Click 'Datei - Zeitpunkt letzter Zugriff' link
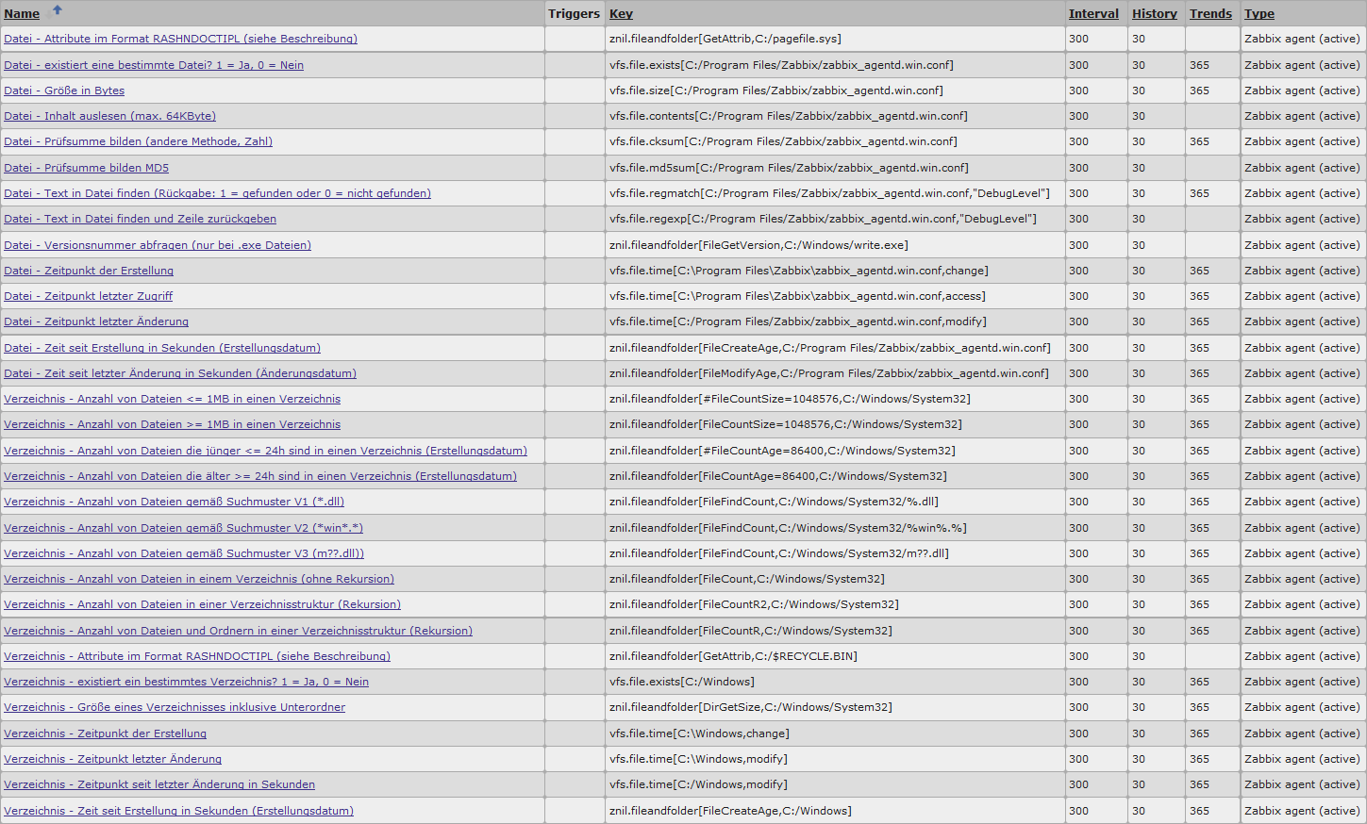The image size is (1367, 824). [89, 296]
